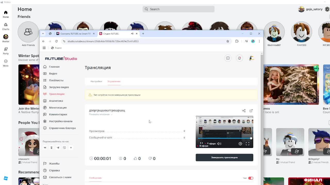Switch to the Смотреть RUTUBE на Smart TV tab
Screen dimensions: 330x185
[x=75, y=34]
